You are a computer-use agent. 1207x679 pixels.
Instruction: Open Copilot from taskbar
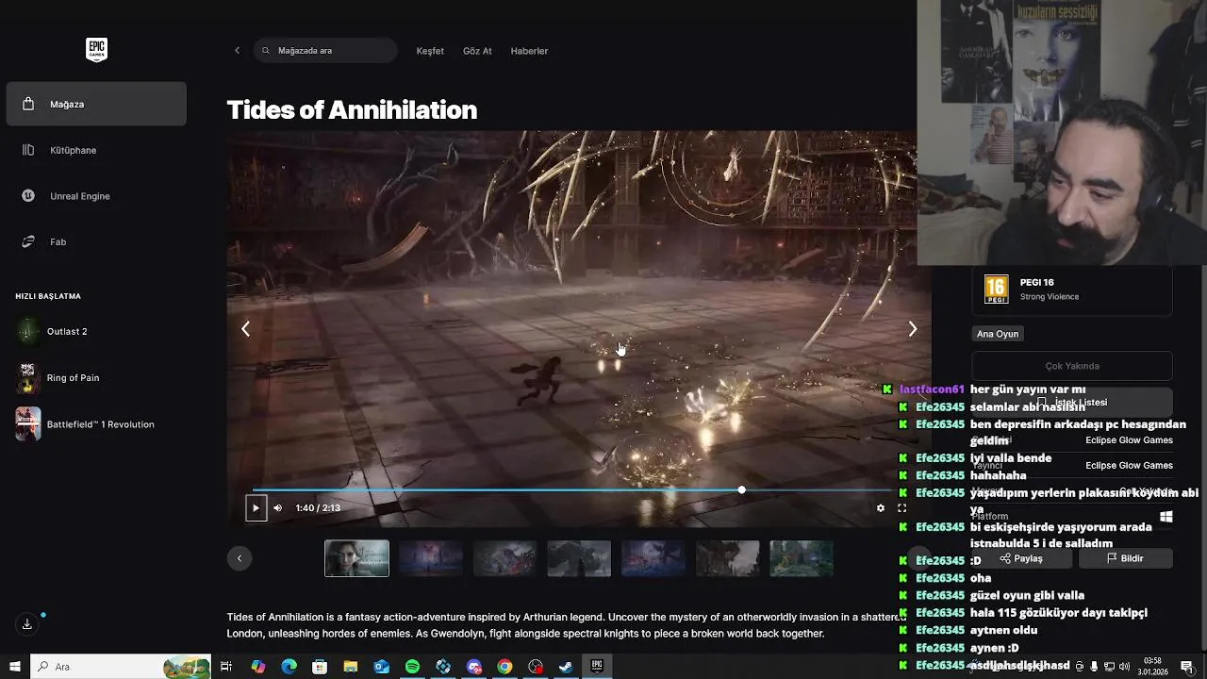pos(258,667)
